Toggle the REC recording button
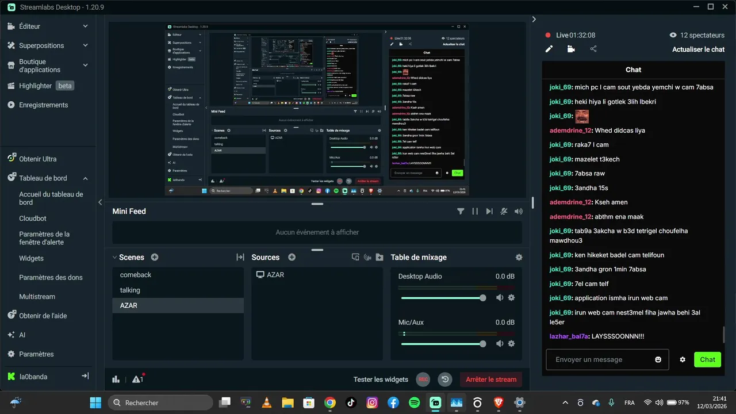736x414 pixels. 423,379
